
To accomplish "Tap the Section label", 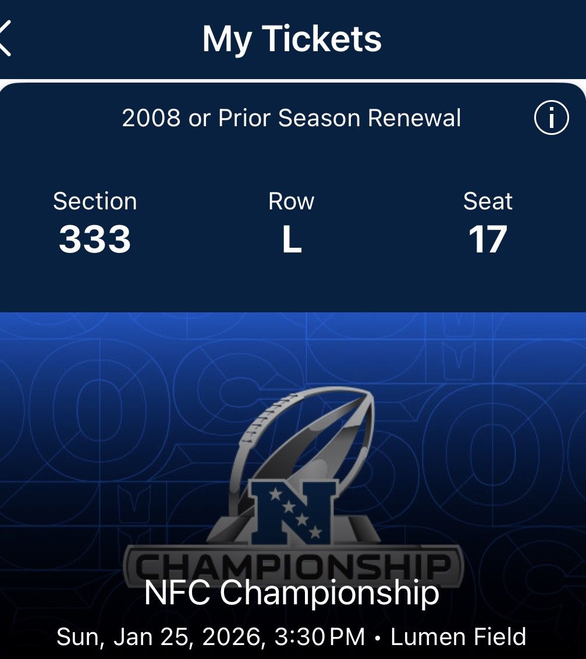I will coord(95,201).
